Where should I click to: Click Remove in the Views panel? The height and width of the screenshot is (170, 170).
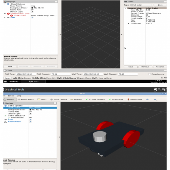click(145, 67)
